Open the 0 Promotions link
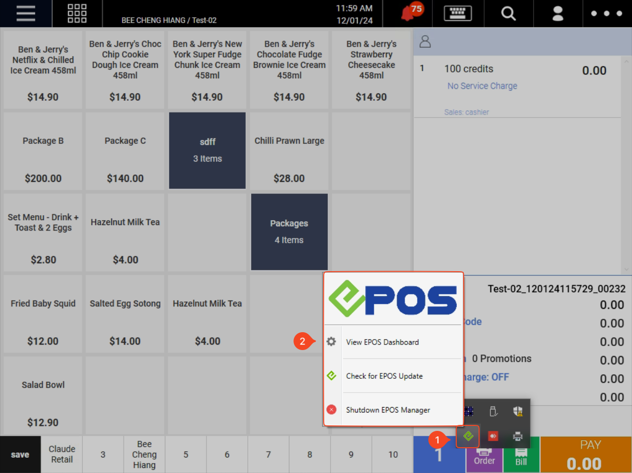The image size is (632, 473). click(x=501, y=358)
